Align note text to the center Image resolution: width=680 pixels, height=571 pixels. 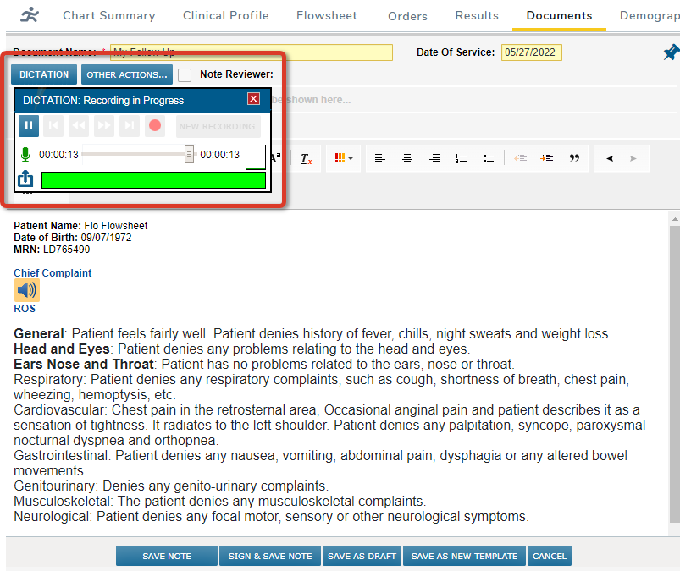coord(407,157)
